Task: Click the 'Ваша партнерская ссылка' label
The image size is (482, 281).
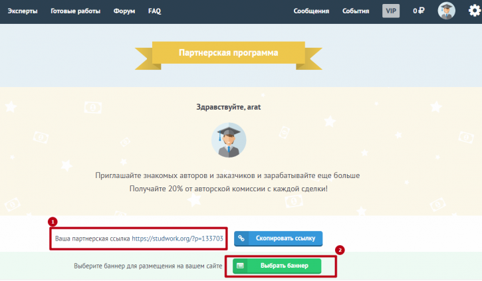Action: point(92,238)
